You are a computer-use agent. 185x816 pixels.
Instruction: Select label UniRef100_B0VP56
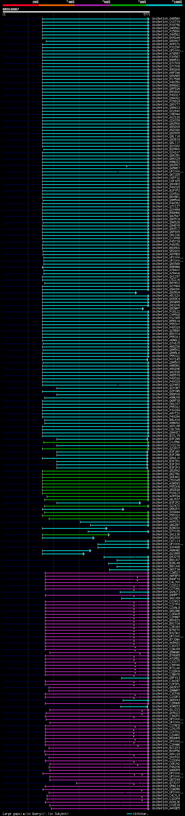tap(166, 751)
